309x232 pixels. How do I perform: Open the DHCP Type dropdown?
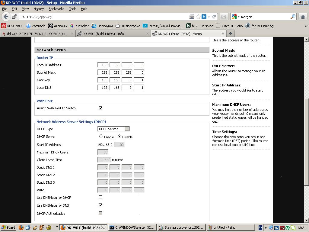pos(113,129)
